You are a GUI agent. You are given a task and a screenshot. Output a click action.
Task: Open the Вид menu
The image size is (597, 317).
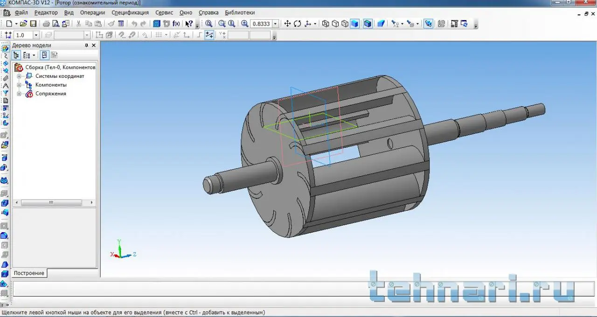(x=69, y=13)
